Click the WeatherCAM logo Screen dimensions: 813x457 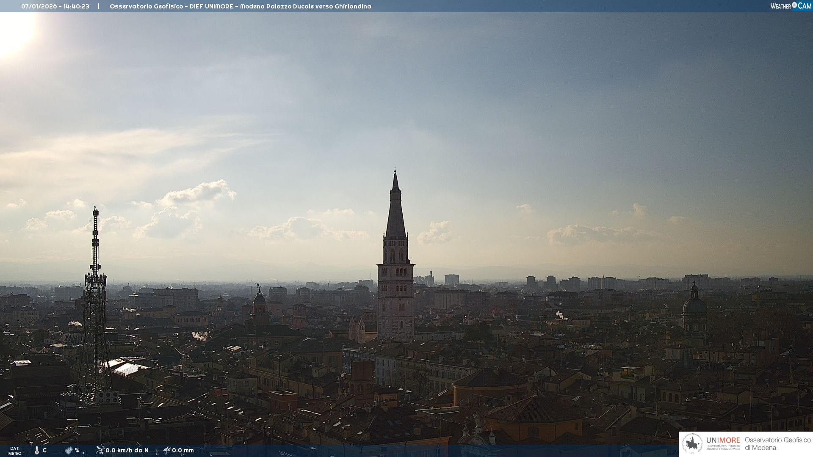click(x=791, y=6)
